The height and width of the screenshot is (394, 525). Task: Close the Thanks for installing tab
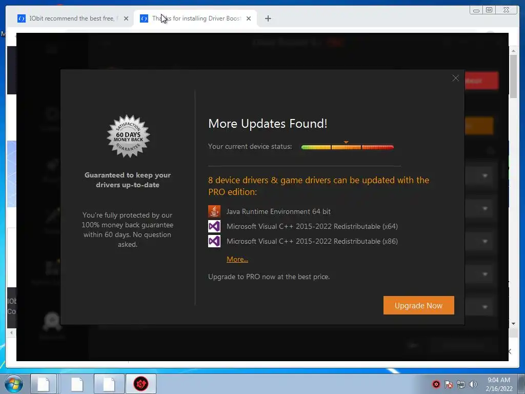point(249,18)
